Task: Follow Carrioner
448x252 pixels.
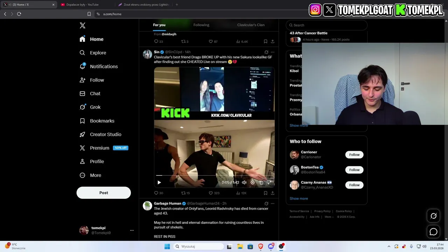Action: coord(354,155)
